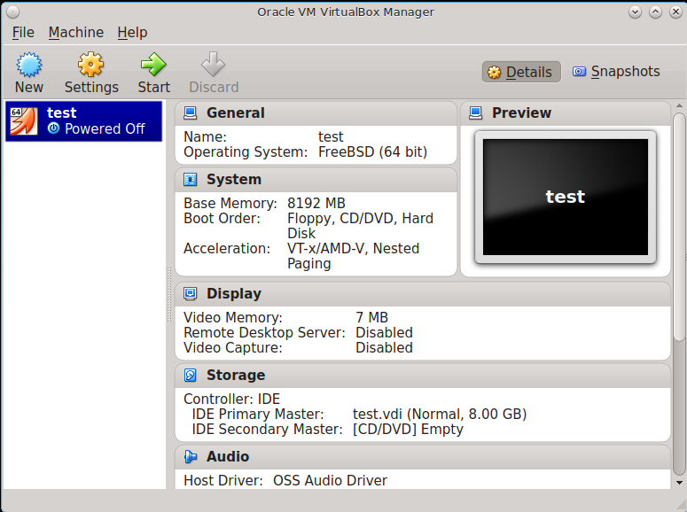Click the Storage section header title
This screenshot has height=512, width=687.
[x=236, y=376]
